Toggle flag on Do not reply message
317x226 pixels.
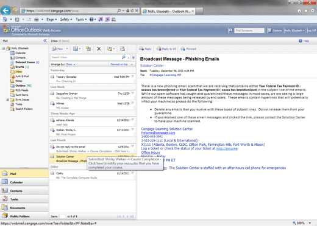pyautogui.click(x=133, y=146)
